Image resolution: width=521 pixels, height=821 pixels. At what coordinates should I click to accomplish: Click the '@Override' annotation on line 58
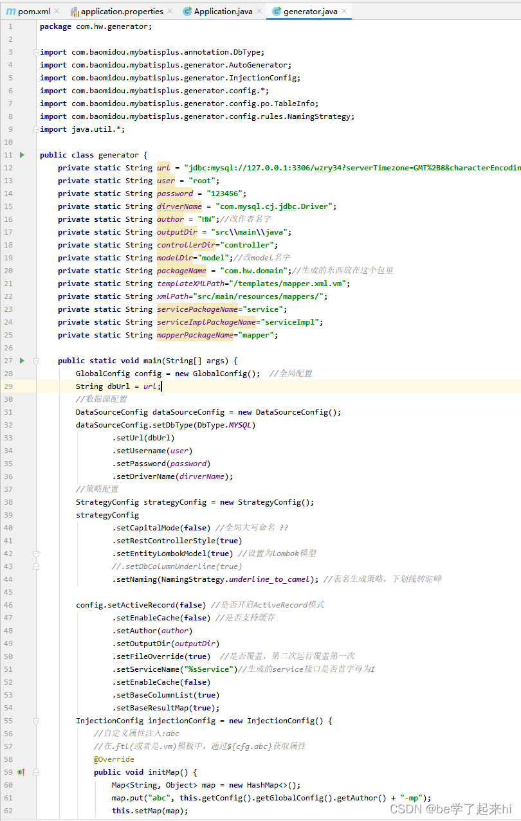(114, 759)
